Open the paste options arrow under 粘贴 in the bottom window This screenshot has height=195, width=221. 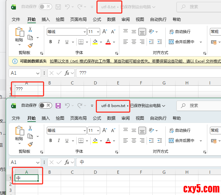pyautogui.click(x=19, y=143)
